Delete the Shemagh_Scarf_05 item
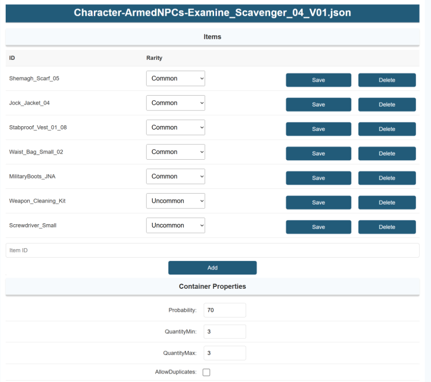This screenshot has width=431, height=382. pos(386,80)
